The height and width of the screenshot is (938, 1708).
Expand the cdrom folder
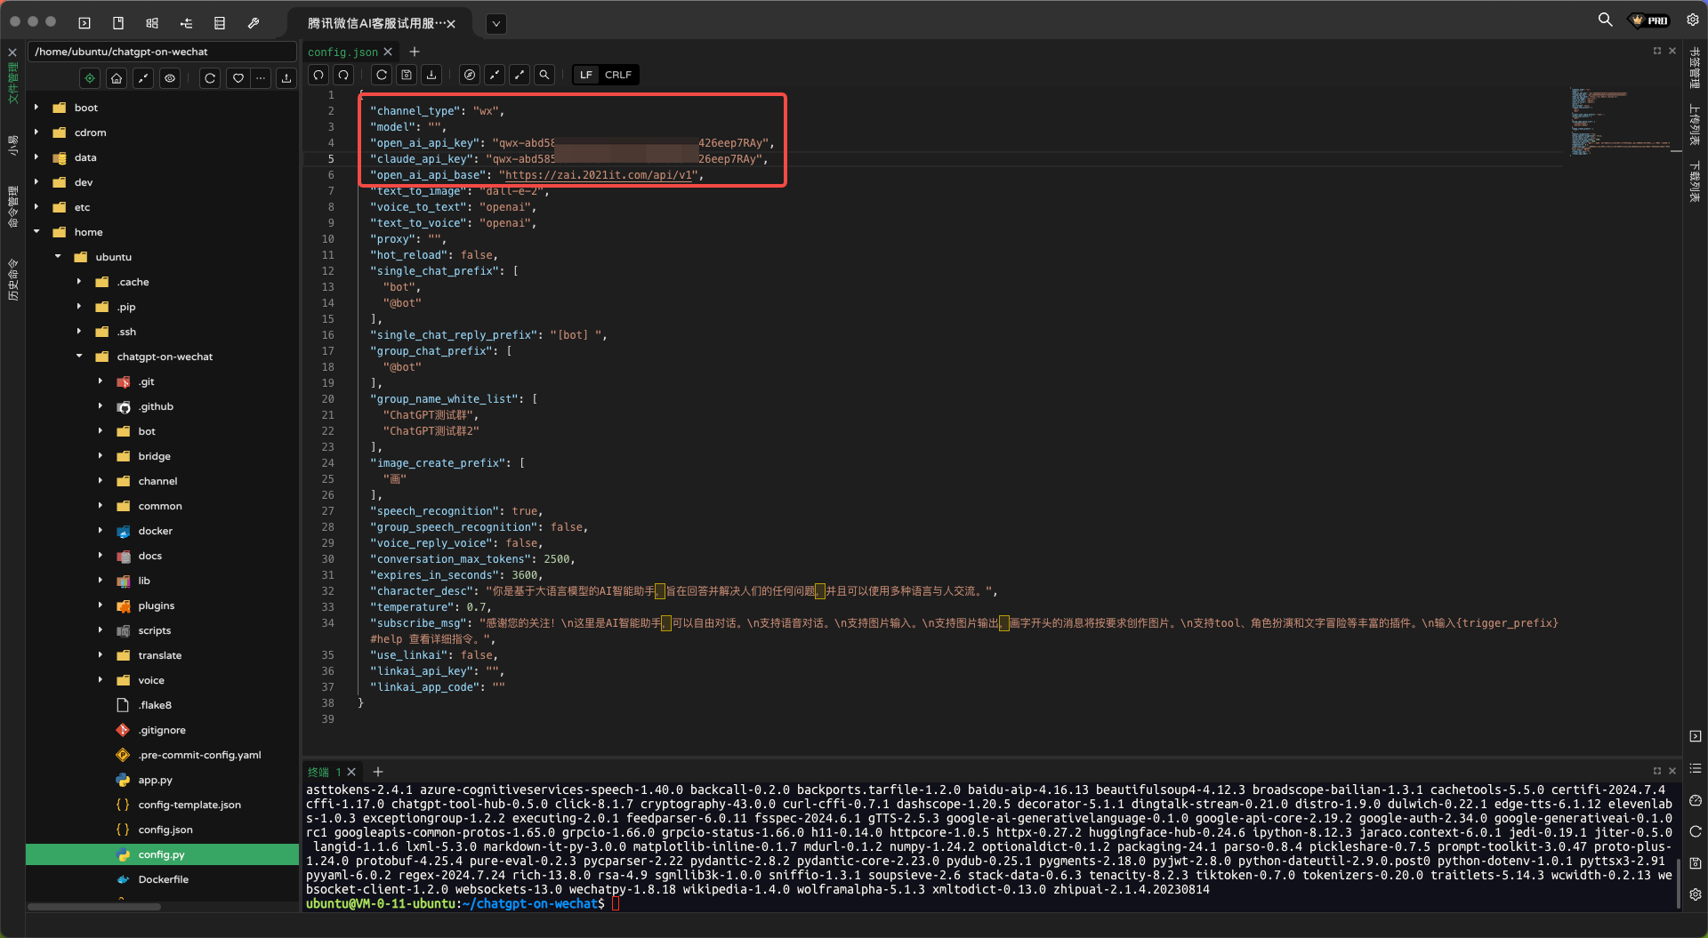(36, 132)
